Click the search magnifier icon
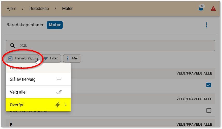Screen dimensions: 222x129 (13, 46)
